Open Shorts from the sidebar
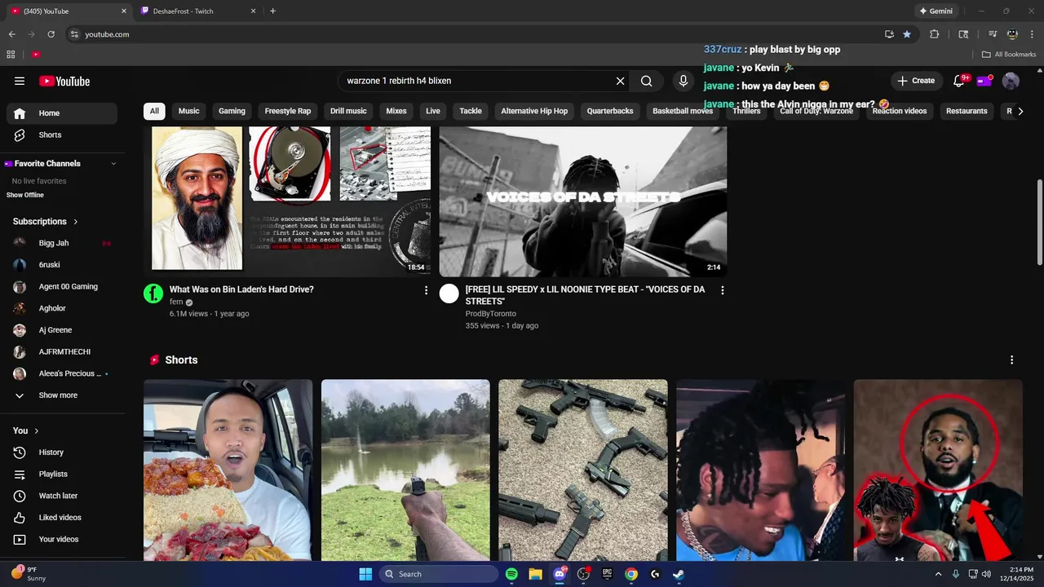 click(x=62, y=135)
